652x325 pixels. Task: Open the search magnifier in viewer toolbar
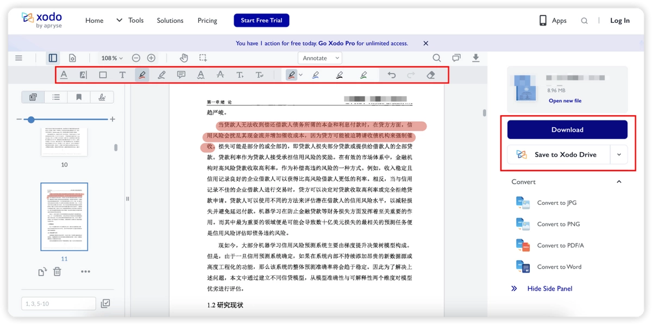(437, 58)
